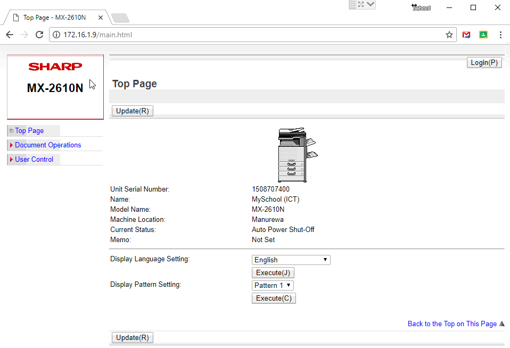Click the expand arrows icon near the grid

[x=361, y=4]
